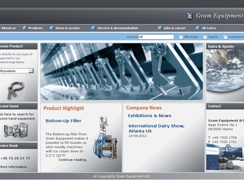Screen dimensions: 244x183
Task: Open the Service & documentation menu
Action: tap(118, 28)
